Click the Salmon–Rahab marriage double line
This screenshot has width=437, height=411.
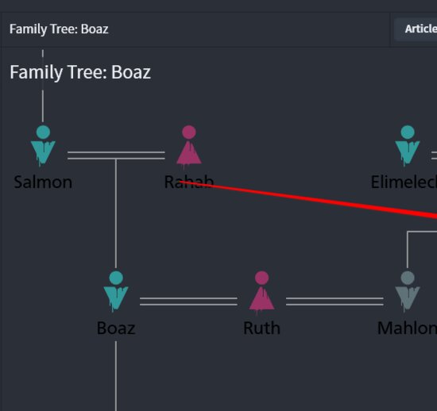116,156
